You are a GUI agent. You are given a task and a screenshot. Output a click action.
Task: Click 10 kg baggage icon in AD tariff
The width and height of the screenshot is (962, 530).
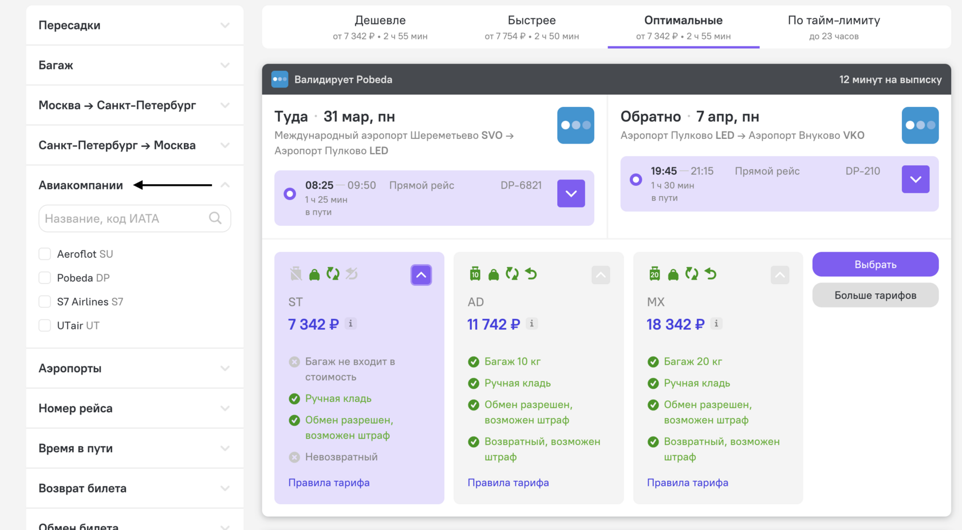[x=475, y=274]
